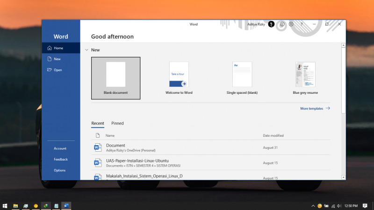
Task: Choose the Single spaced (blank) template
Action: [242, 78]
